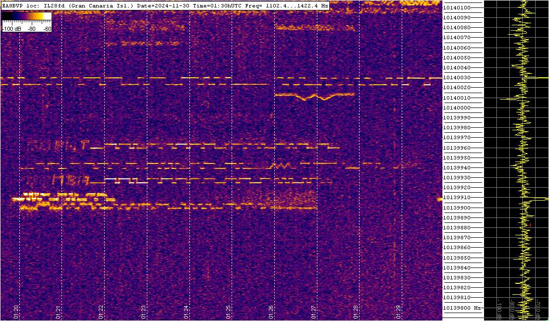Click the 10139840 frequency label

click(457, 267)
